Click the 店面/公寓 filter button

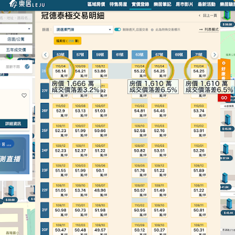[x=16, y=39]
